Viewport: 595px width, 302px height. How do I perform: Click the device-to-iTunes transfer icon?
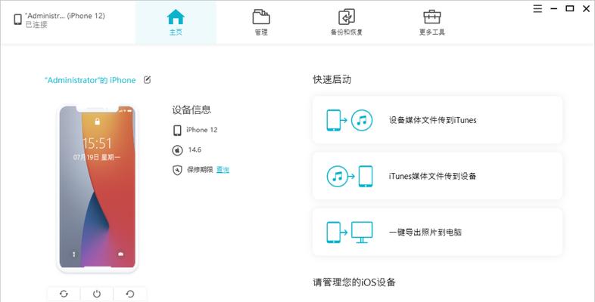point(350,120)
